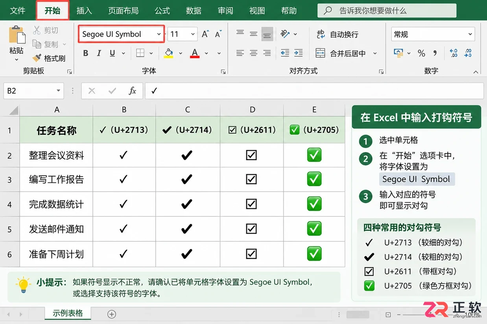Open the Name Box dropdown arrow
The height and width of the screenshot is (324, 487).
point(58,91)
